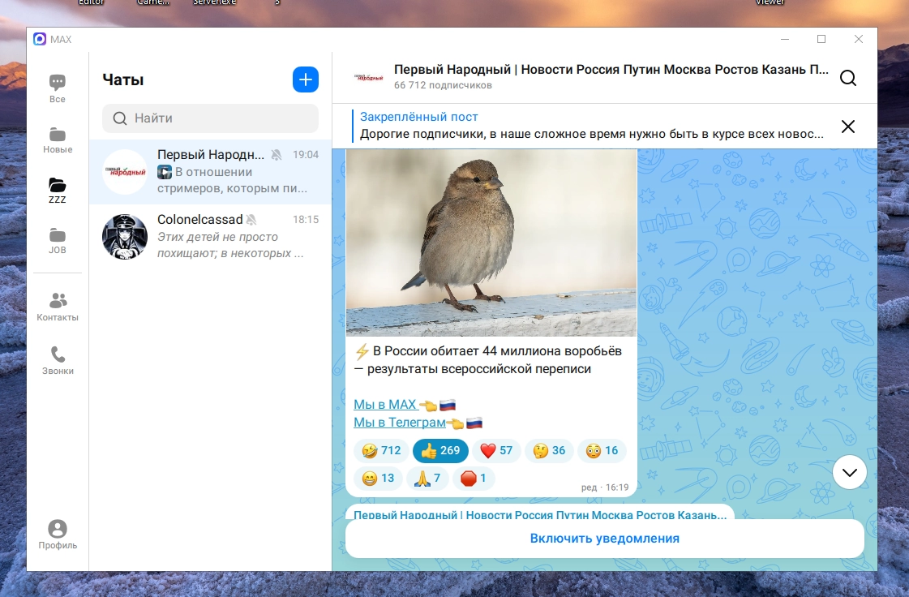This screenshot has height=597, width=909.
Task: Toggle the flushed face reaction with 16
Action: [x=602, y=451]
